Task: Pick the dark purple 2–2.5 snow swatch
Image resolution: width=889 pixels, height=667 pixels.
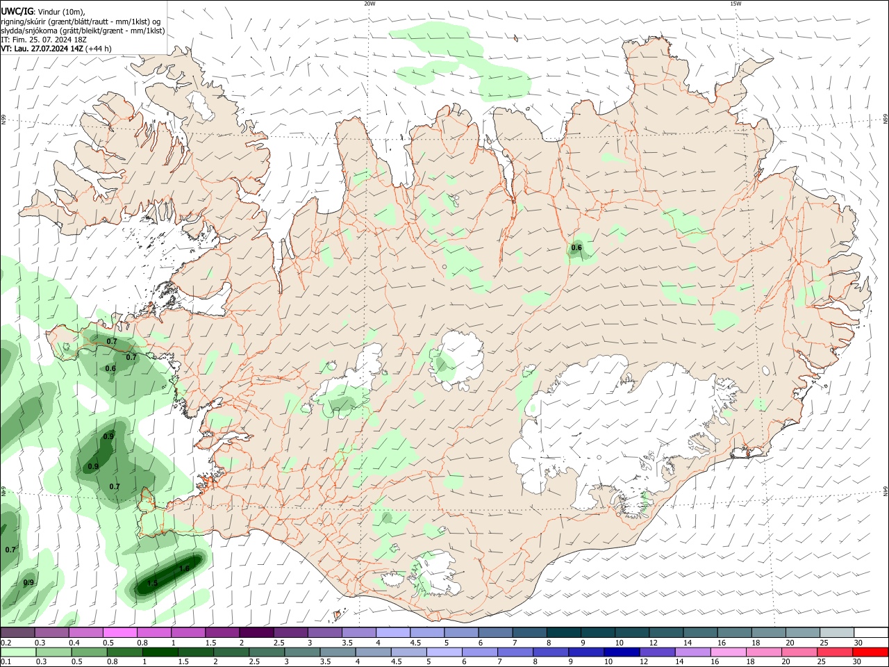Action: coord(256,632)
